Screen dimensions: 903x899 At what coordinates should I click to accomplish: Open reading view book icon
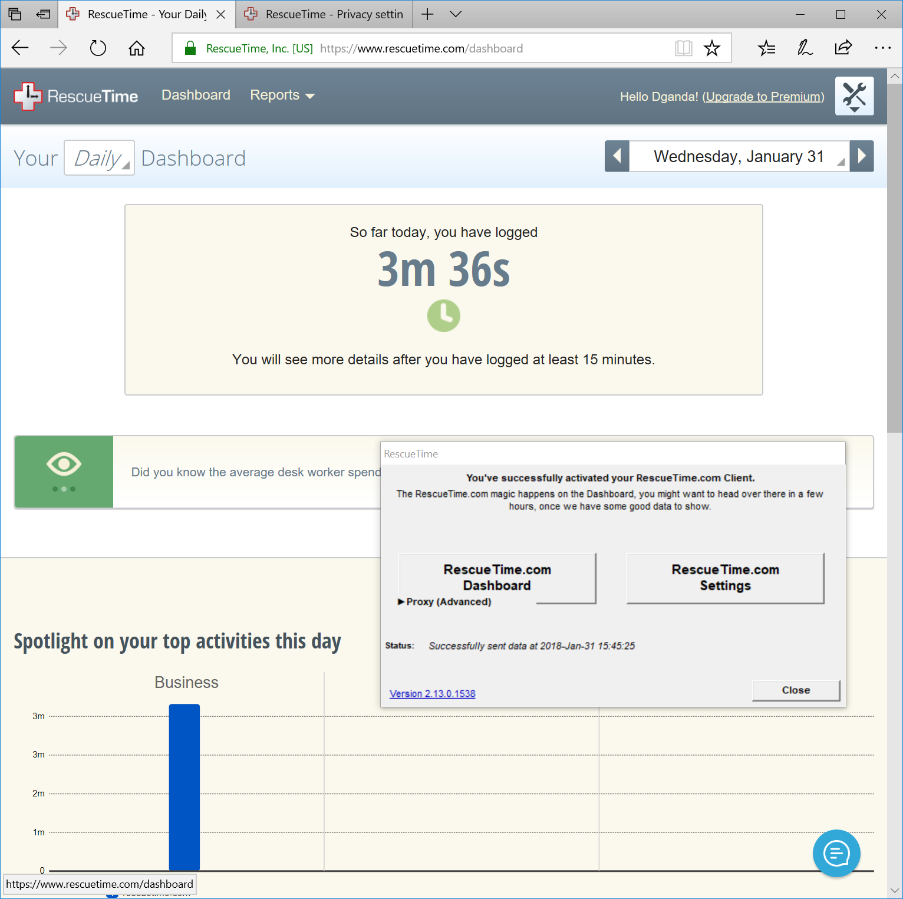(683, 48)
